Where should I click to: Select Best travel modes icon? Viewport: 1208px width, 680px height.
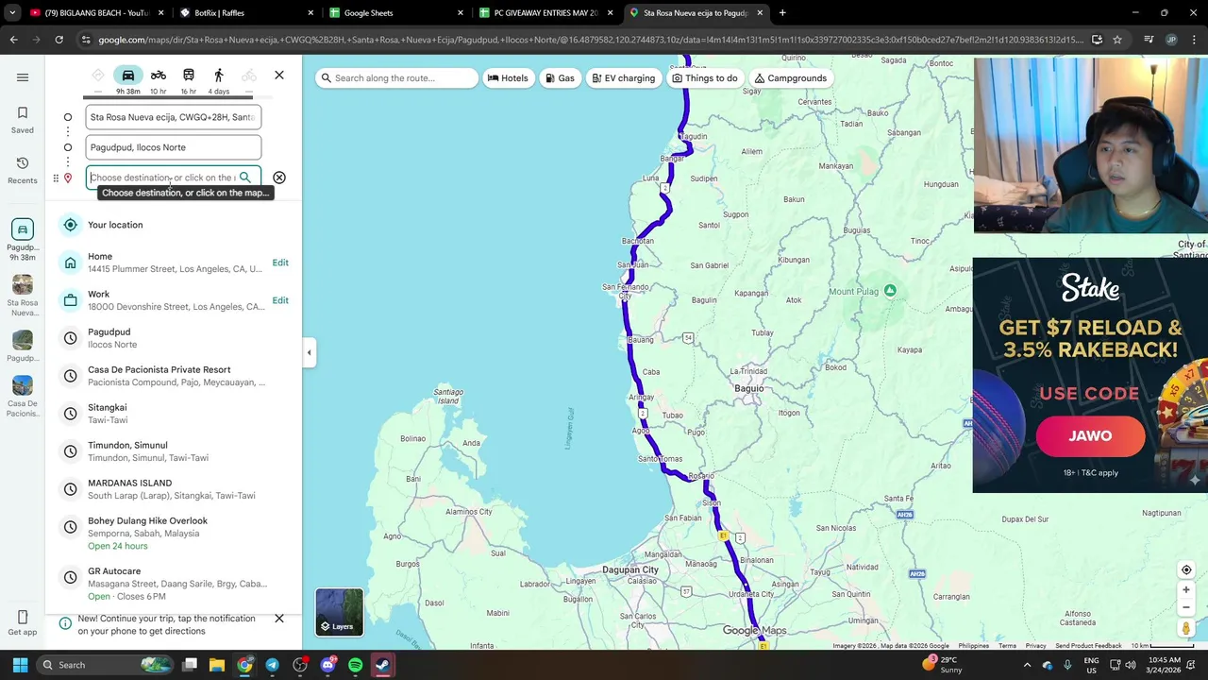98,76
